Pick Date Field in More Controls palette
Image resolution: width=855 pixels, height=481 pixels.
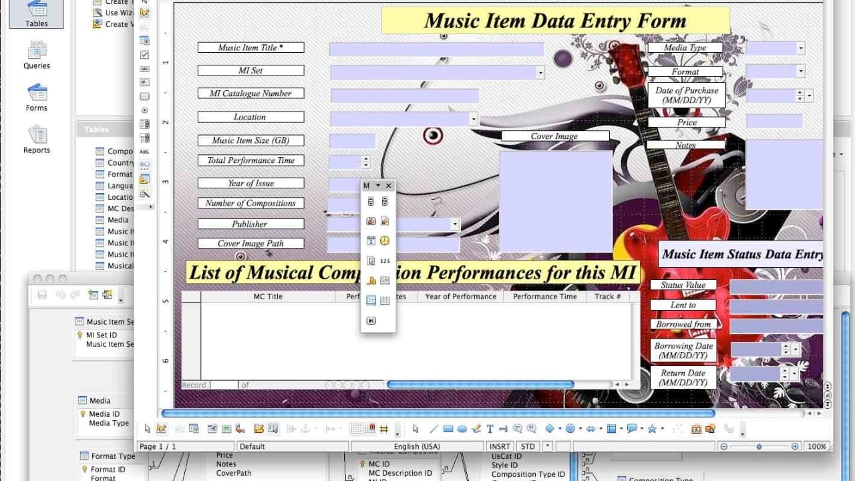[x=371, y=240]
